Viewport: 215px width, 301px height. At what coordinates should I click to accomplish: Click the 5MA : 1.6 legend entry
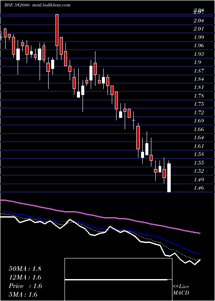(23, 295)
